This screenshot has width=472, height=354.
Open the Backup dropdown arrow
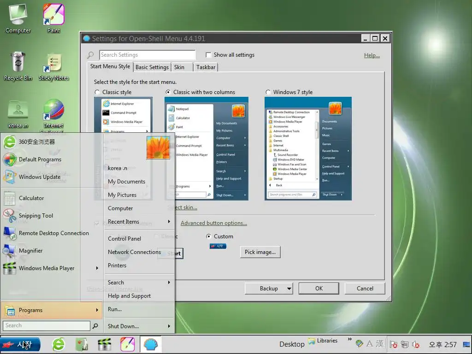click(x=289, y=289)
